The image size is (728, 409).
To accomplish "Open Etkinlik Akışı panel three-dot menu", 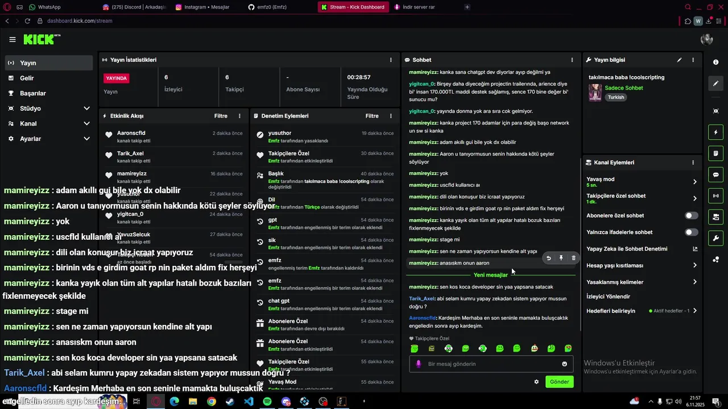I will point(239,116).
